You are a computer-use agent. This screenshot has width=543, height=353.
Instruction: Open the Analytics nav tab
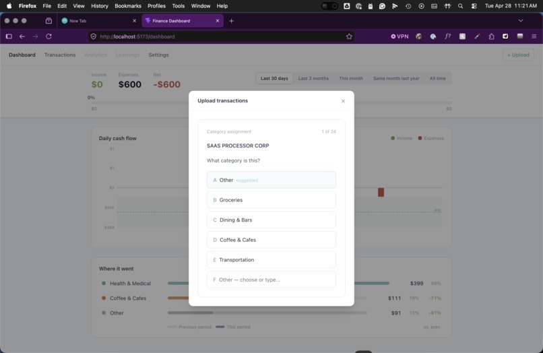point(96,55)
